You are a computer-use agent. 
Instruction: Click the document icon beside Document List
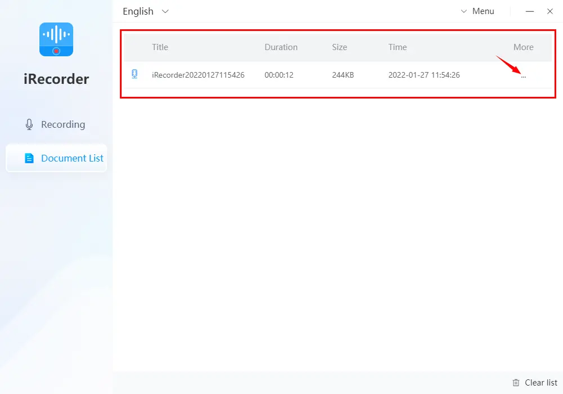tap(29, 158)
